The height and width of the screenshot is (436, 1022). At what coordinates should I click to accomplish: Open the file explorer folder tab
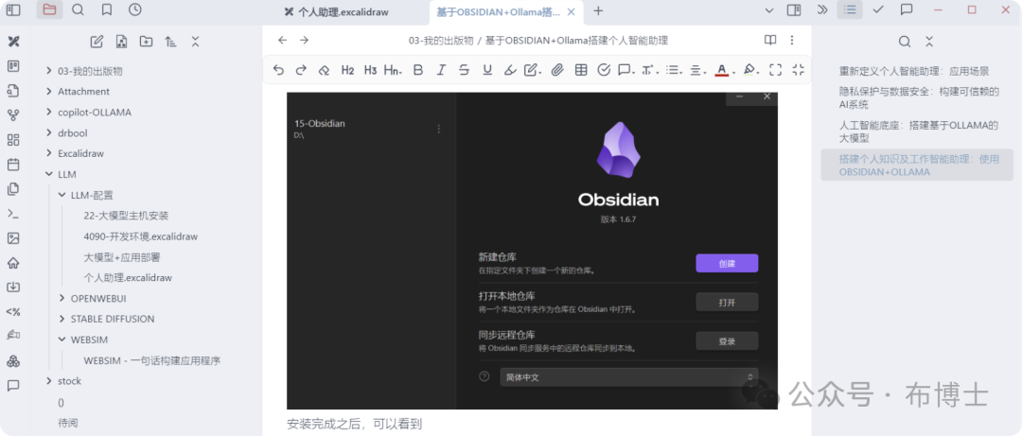coord(49,9)
